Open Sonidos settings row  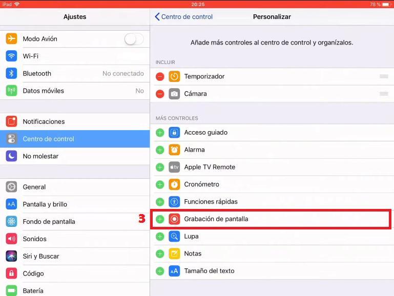[75, 239]
